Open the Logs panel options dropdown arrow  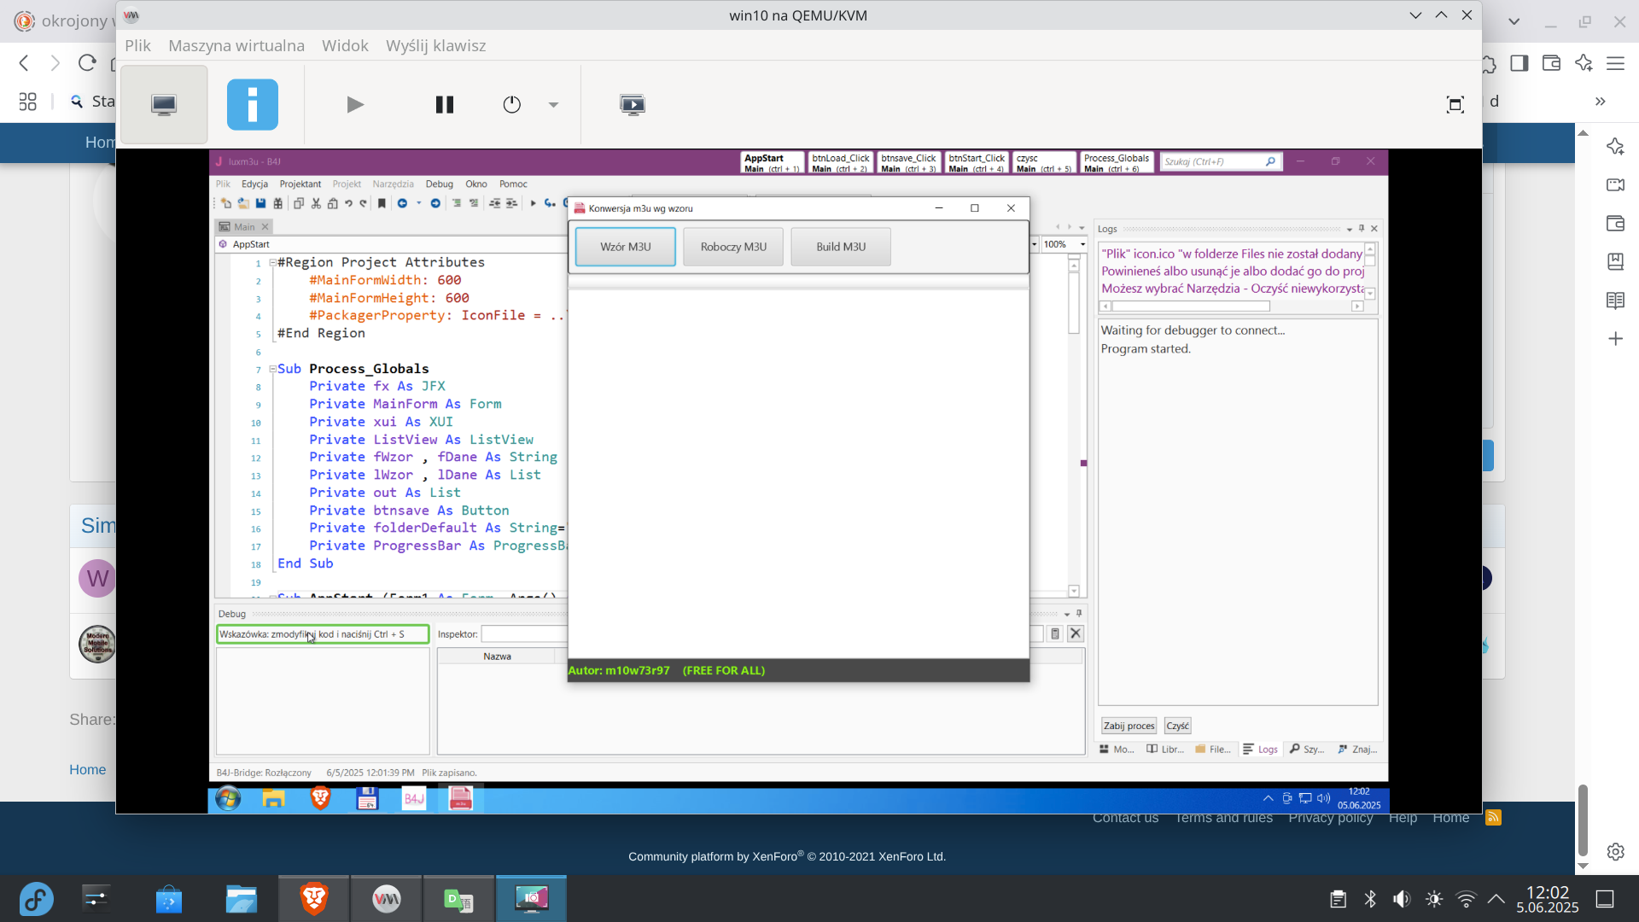pos(1350,229)
